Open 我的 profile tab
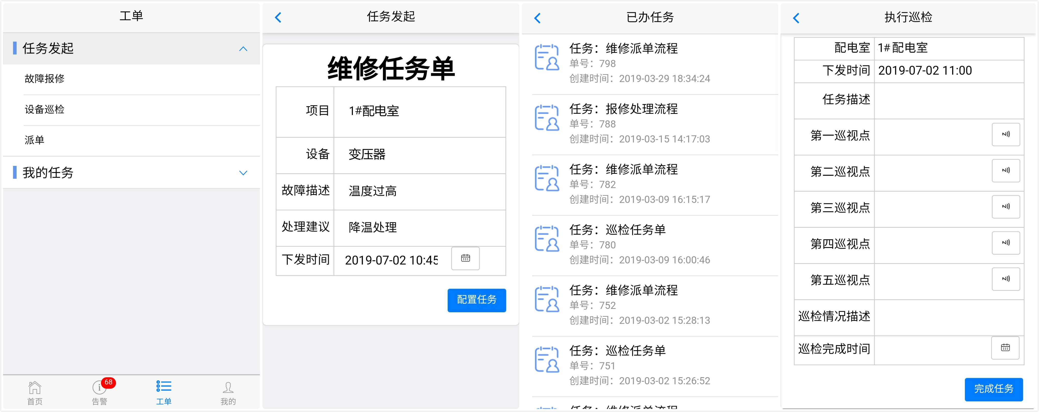Image resolution: width=1039 pixels, height=412 pixels. tap(228, 392)
